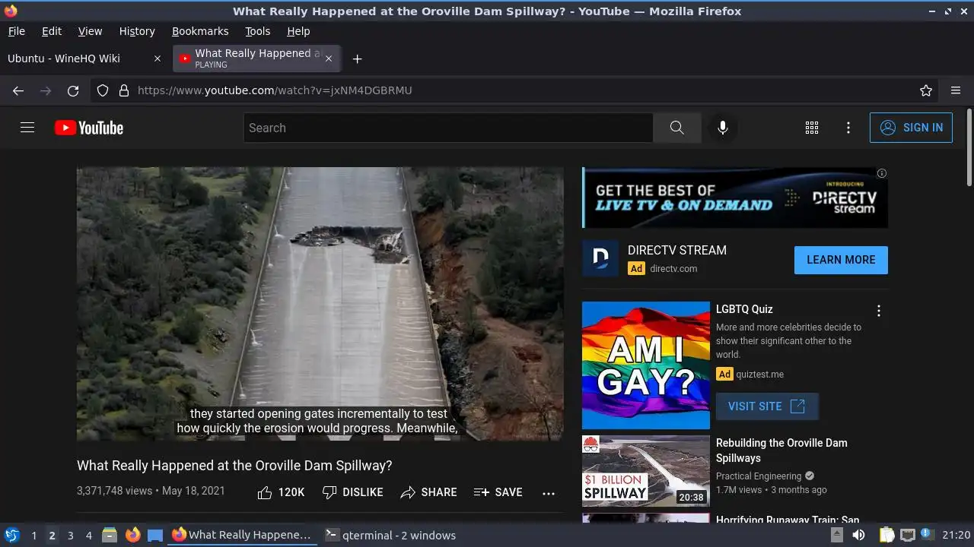
Task: Share the video
Action: click(x=428, y=492)
